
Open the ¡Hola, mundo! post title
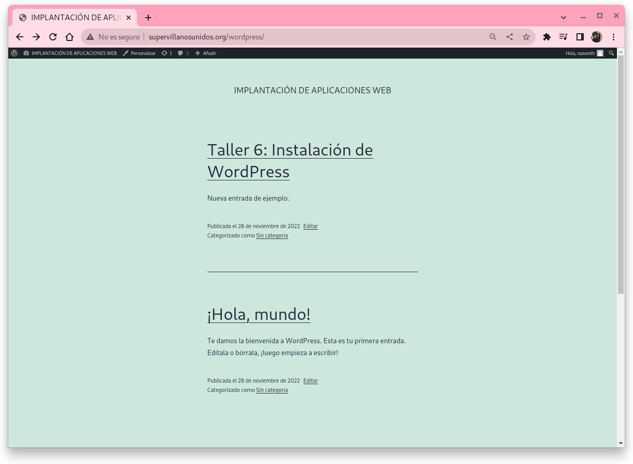pos(259,314)
